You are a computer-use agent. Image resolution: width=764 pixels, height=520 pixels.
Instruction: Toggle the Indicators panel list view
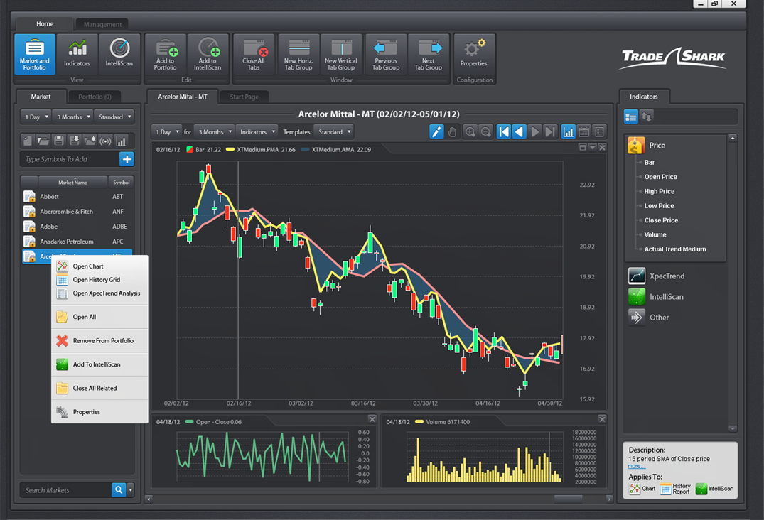631,117
